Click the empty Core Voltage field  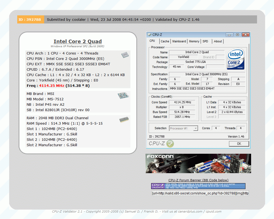(x=215, y=67)
